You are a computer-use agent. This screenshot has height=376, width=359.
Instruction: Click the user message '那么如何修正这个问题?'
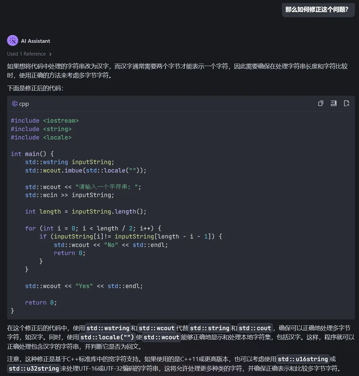tap(317, 9)
